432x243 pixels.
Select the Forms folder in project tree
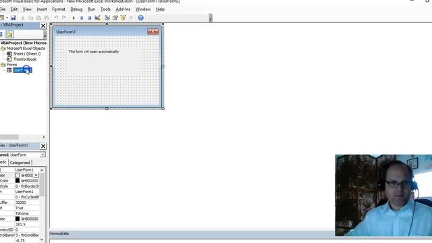pyautogui.click(x=12, y=65)
